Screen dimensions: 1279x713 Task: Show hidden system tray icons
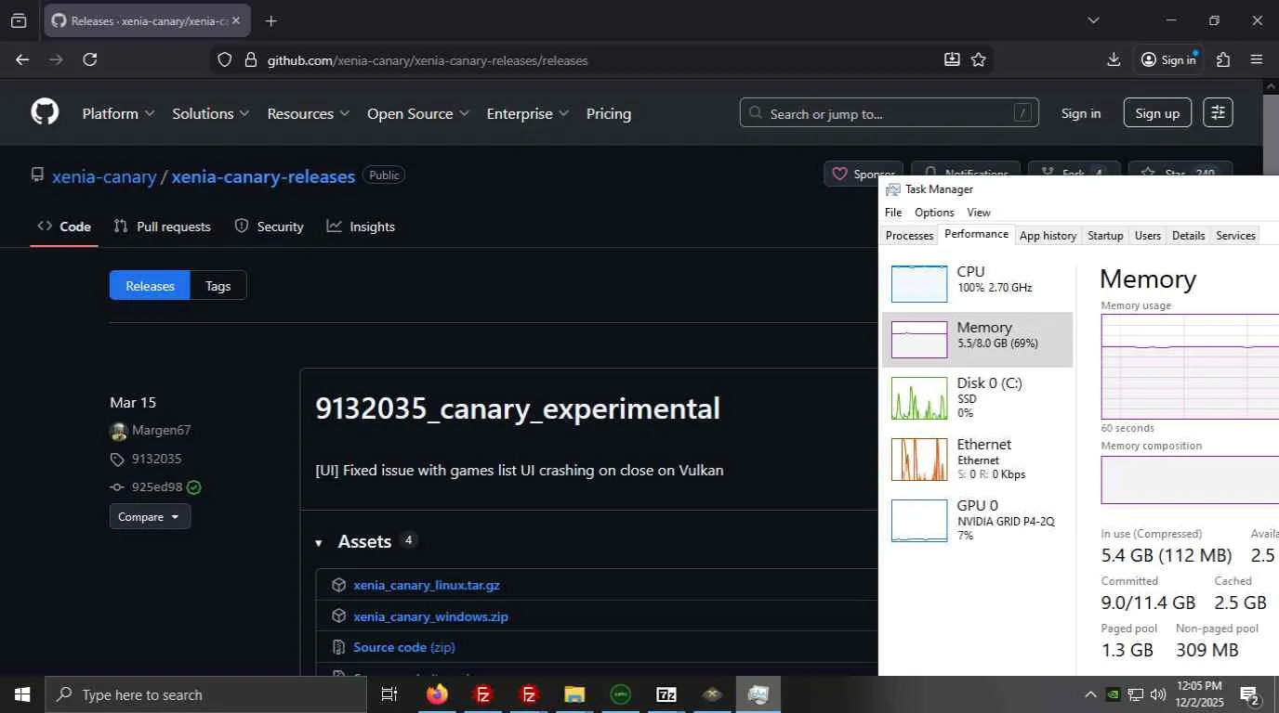[x=1090, y=694]
